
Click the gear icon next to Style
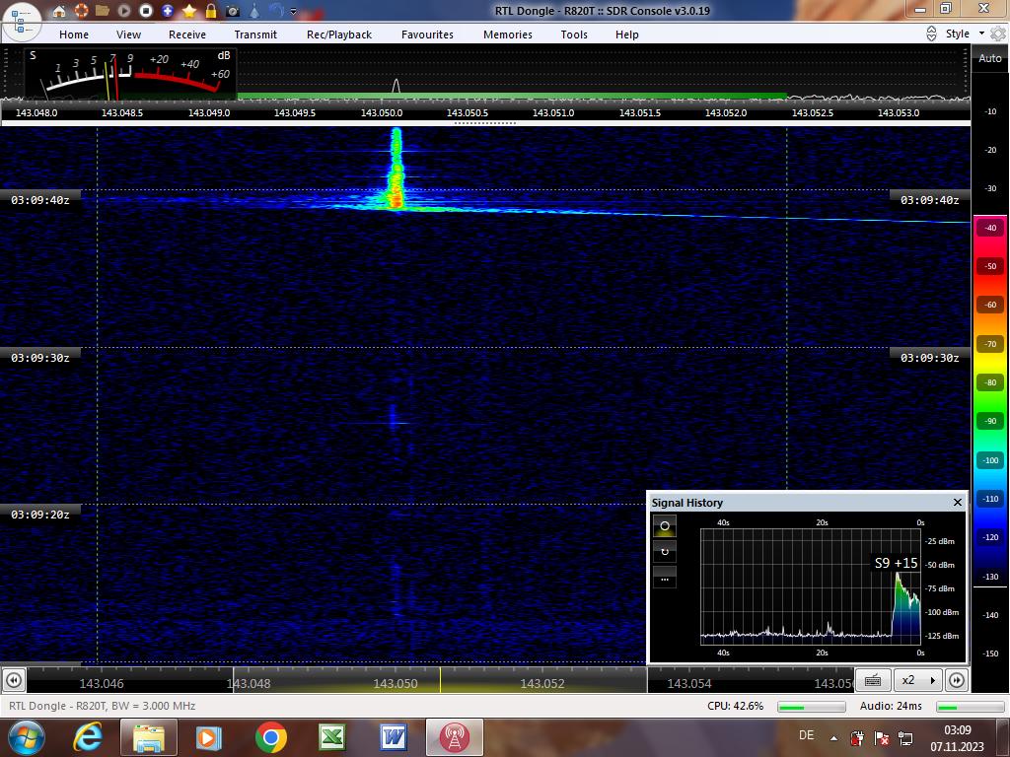point(998,34)
